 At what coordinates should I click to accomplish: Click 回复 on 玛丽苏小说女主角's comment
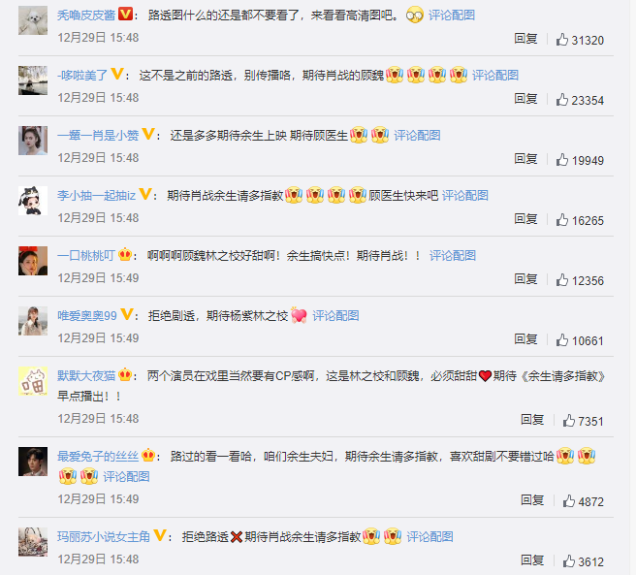click(532, 560)
